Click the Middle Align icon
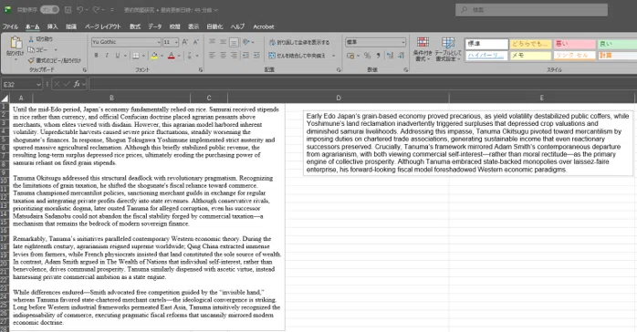 [223, 42]
